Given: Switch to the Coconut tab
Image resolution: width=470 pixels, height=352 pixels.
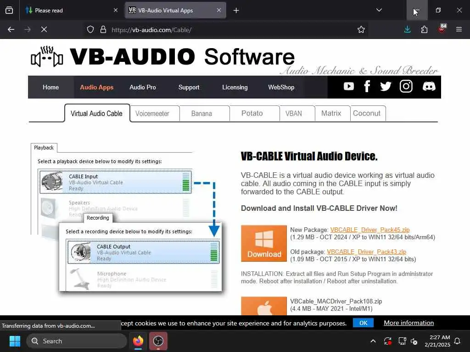Looking at the screenshot, I should click(x=367, y=114).
